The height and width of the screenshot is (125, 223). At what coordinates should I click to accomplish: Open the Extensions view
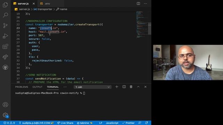5,47
